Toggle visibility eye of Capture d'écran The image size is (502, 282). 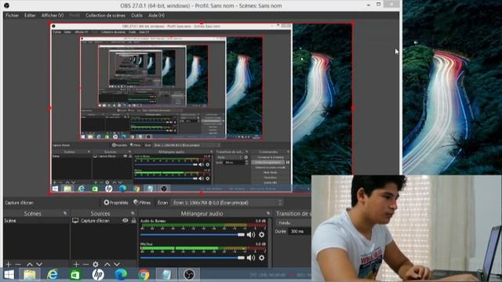tap(125, 221)
